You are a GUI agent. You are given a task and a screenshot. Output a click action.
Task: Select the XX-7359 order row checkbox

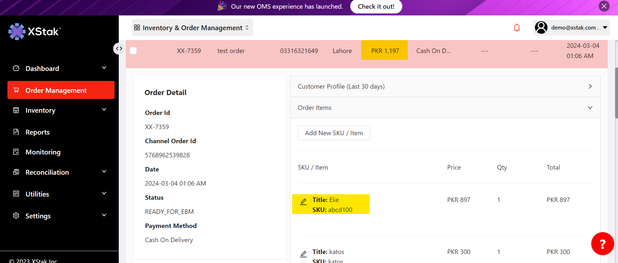133,51
